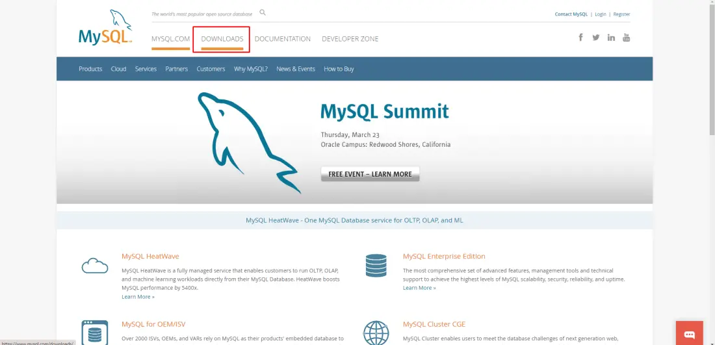Click the page vertical scrollbar thumb

pyautogui.click(x=711, y=70)
